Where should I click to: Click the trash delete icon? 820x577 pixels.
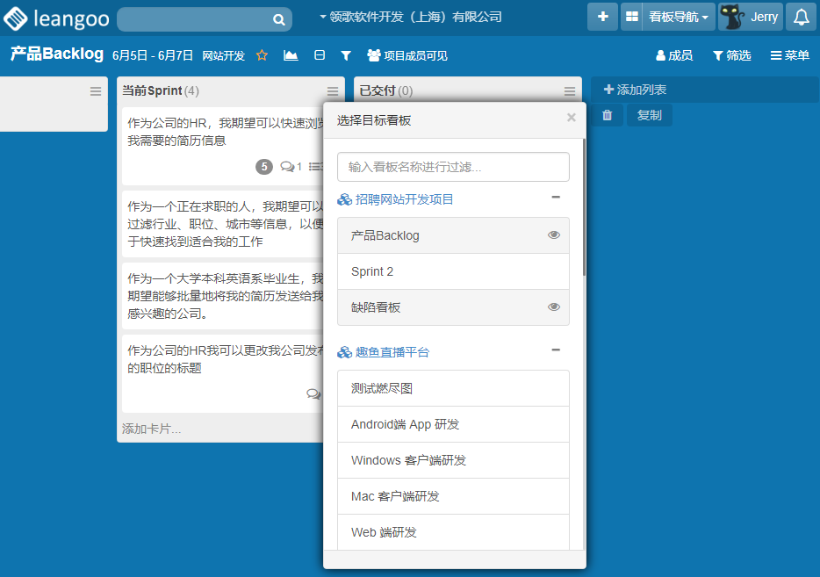pyautogui.click(x=607, y=115)
